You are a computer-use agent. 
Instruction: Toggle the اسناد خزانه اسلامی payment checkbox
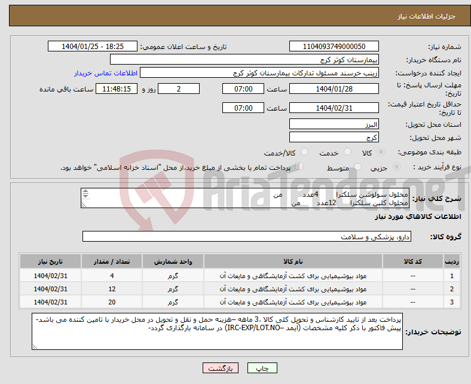point(299,166)
